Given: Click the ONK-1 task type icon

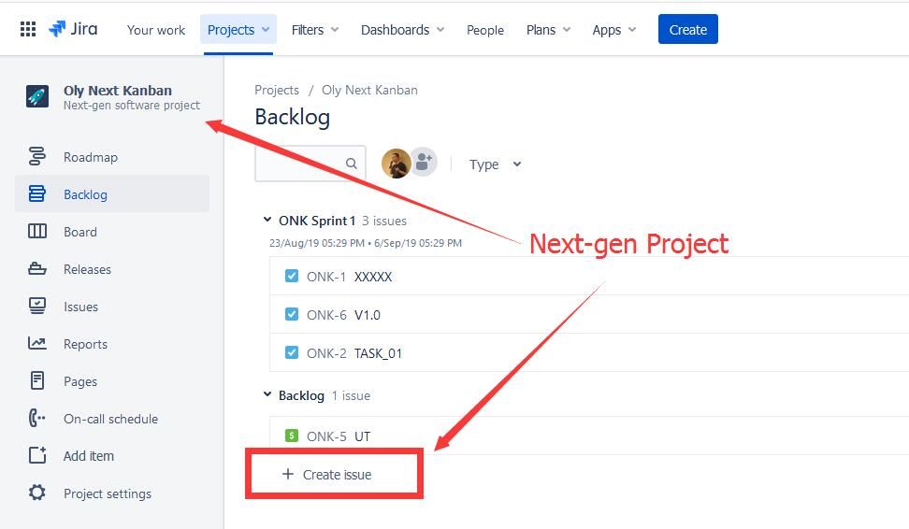Looking at the screenshot, I should tap(292, 276).
